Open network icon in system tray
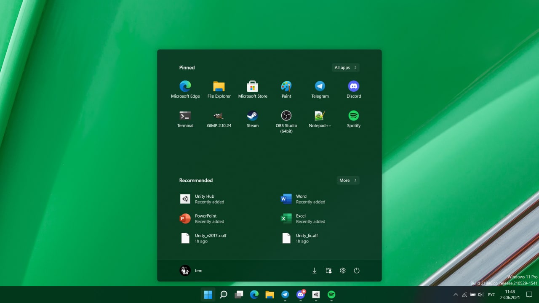This screenshot has width=539, height=303. coord(464,295)
